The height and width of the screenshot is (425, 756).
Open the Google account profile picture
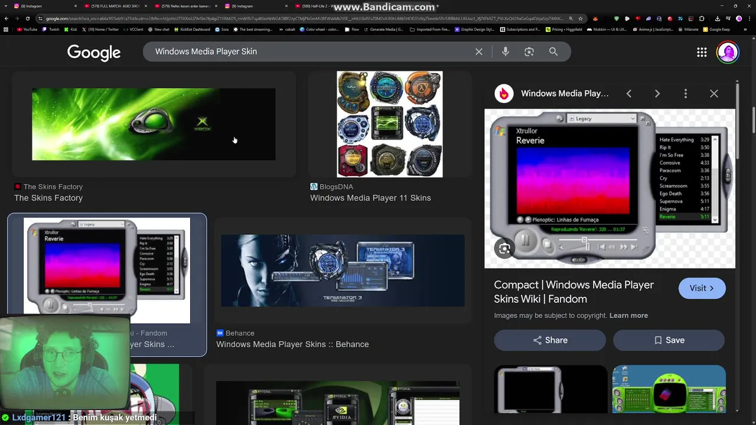point(728,52)
